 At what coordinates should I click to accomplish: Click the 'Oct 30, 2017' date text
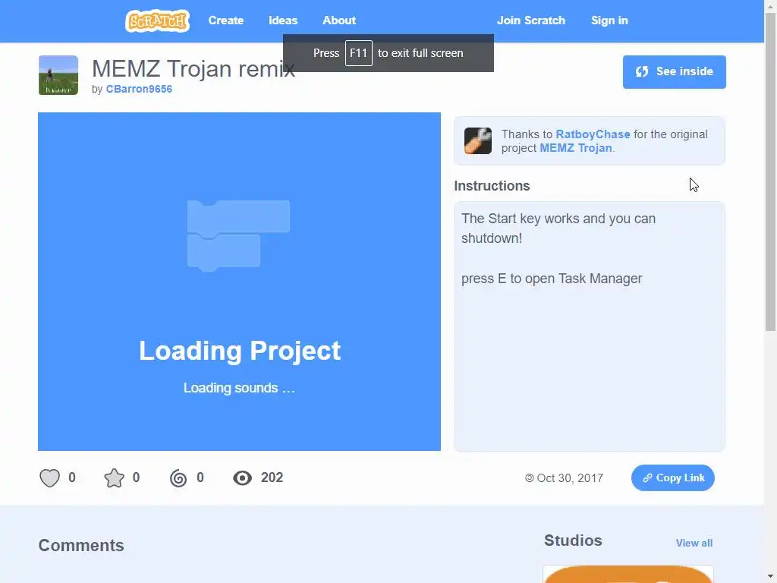[570, 478]
